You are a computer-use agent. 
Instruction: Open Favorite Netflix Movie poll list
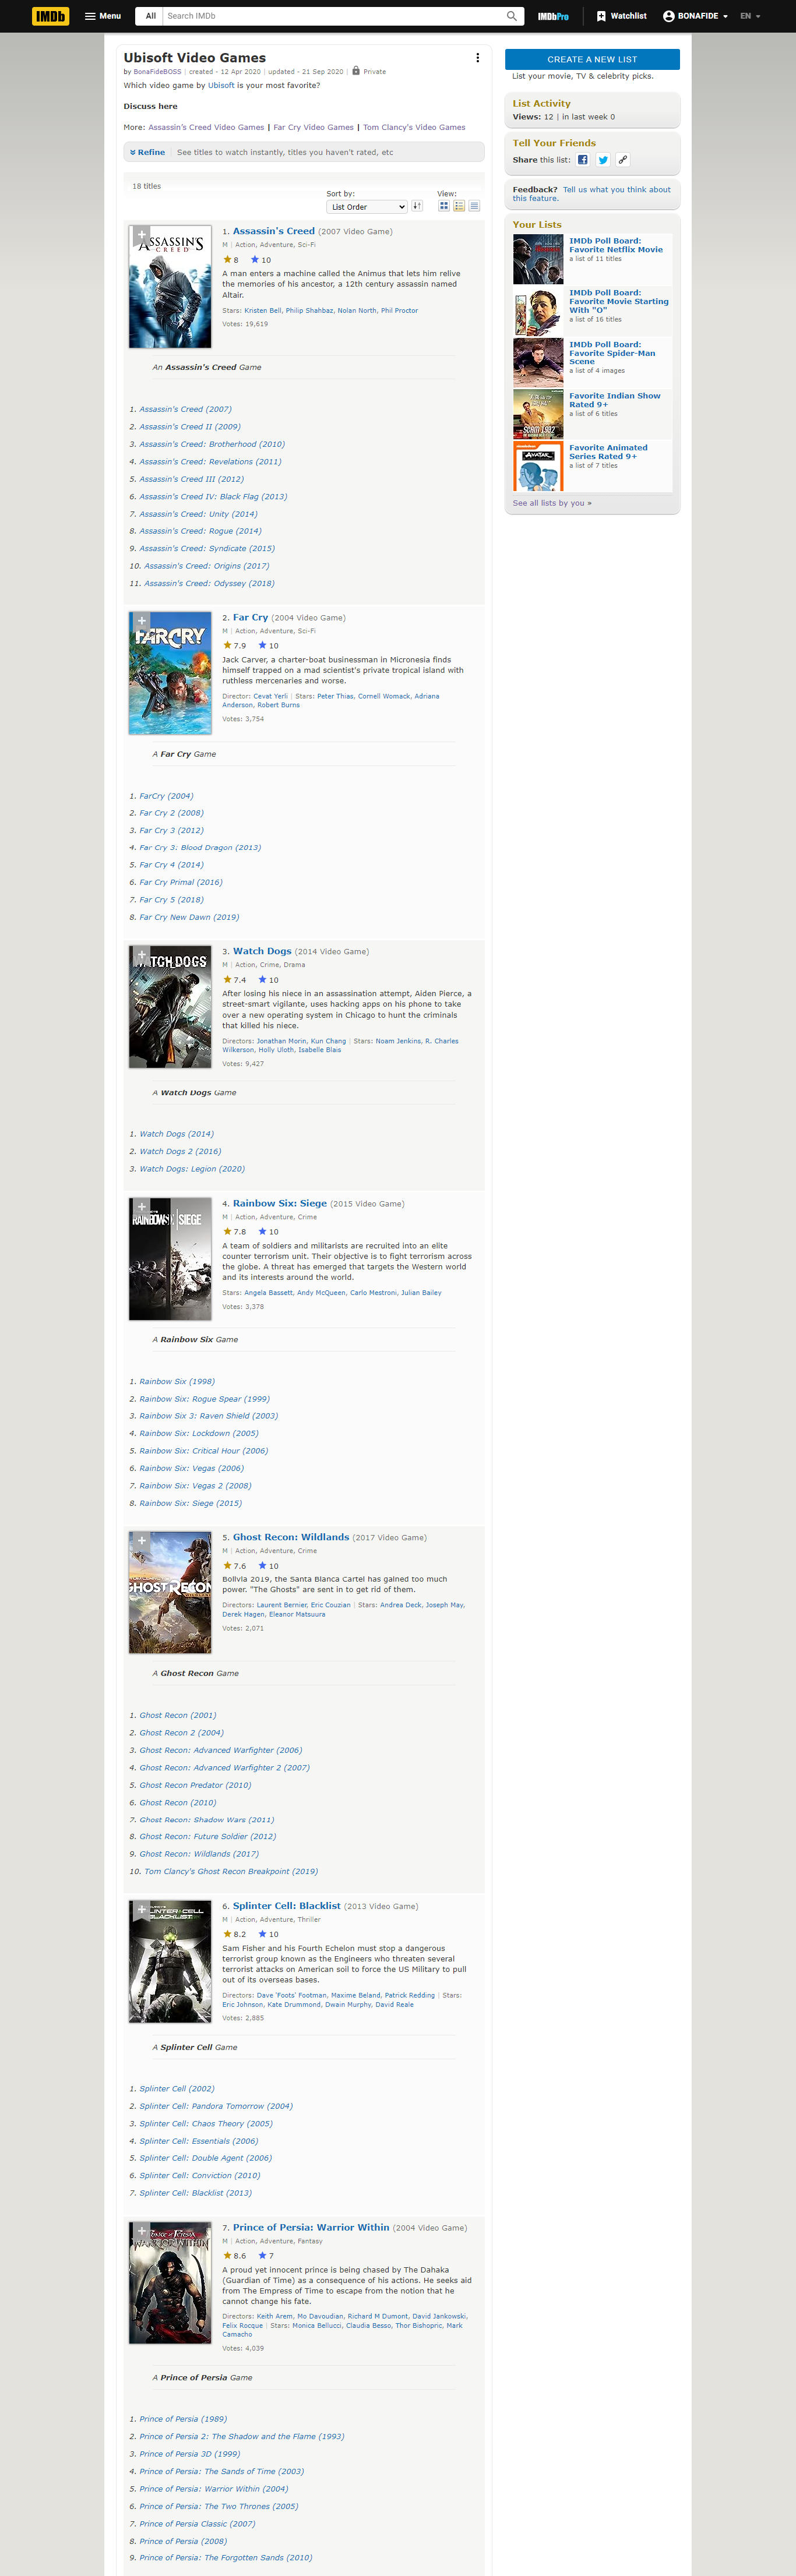616,245
